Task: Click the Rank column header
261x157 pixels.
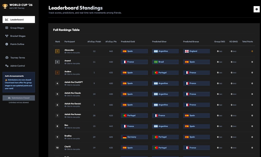Action: 58,42
